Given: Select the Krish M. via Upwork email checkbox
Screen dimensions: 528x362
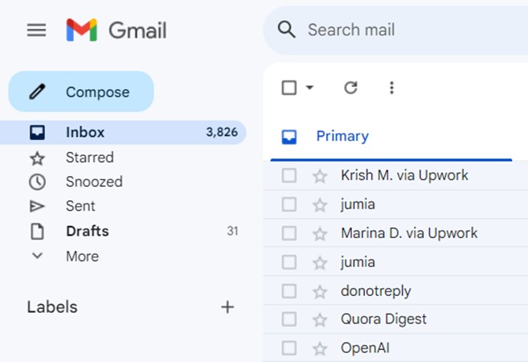Looking at the screenshot, I should 289,175.
